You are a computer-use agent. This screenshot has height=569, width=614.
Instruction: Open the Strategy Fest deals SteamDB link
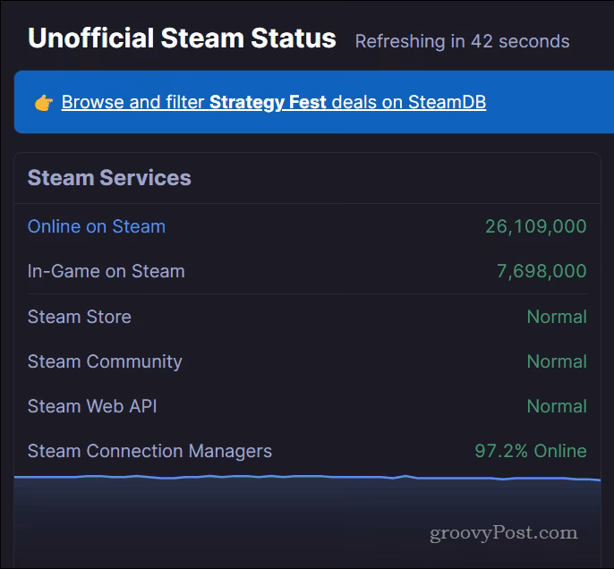tap(274, 103)
